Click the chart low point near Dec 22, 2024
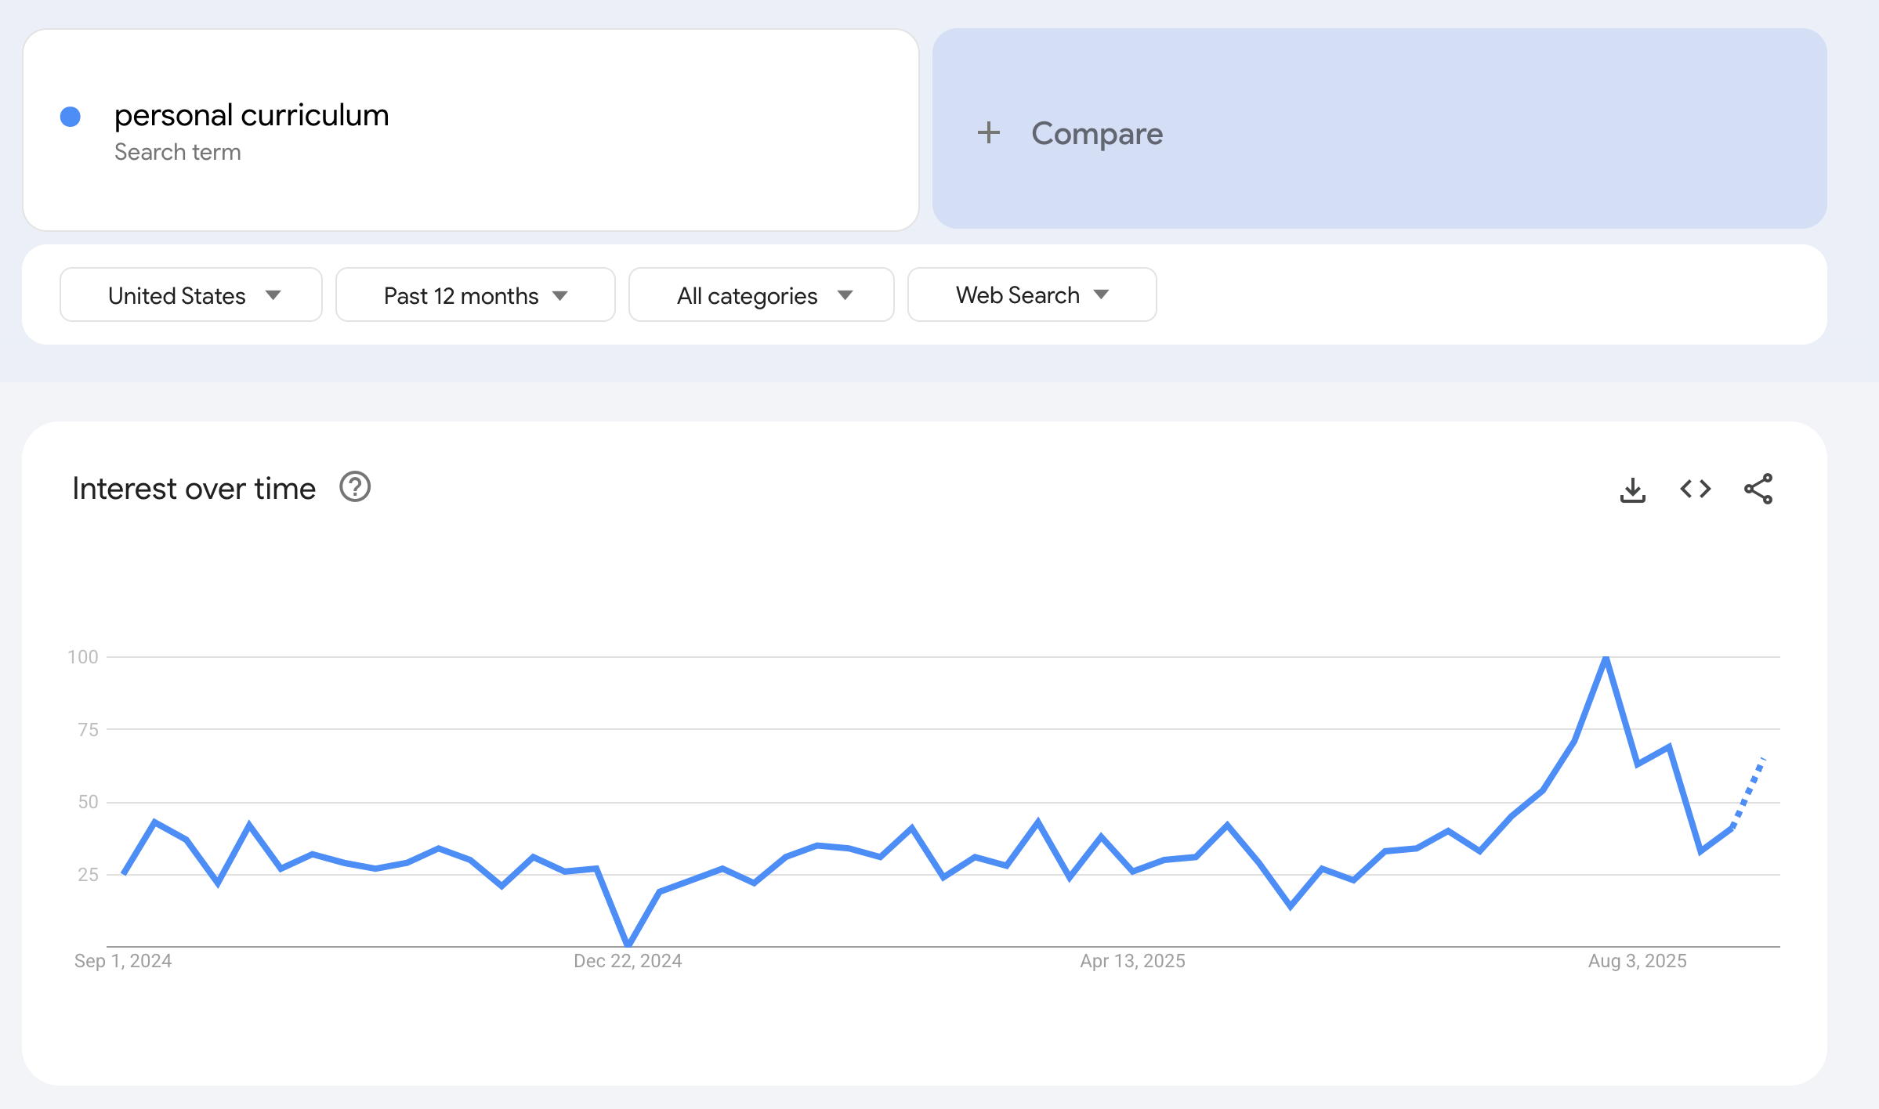1879x1109 pixels. pyautogui.click(x=628, y=943)
